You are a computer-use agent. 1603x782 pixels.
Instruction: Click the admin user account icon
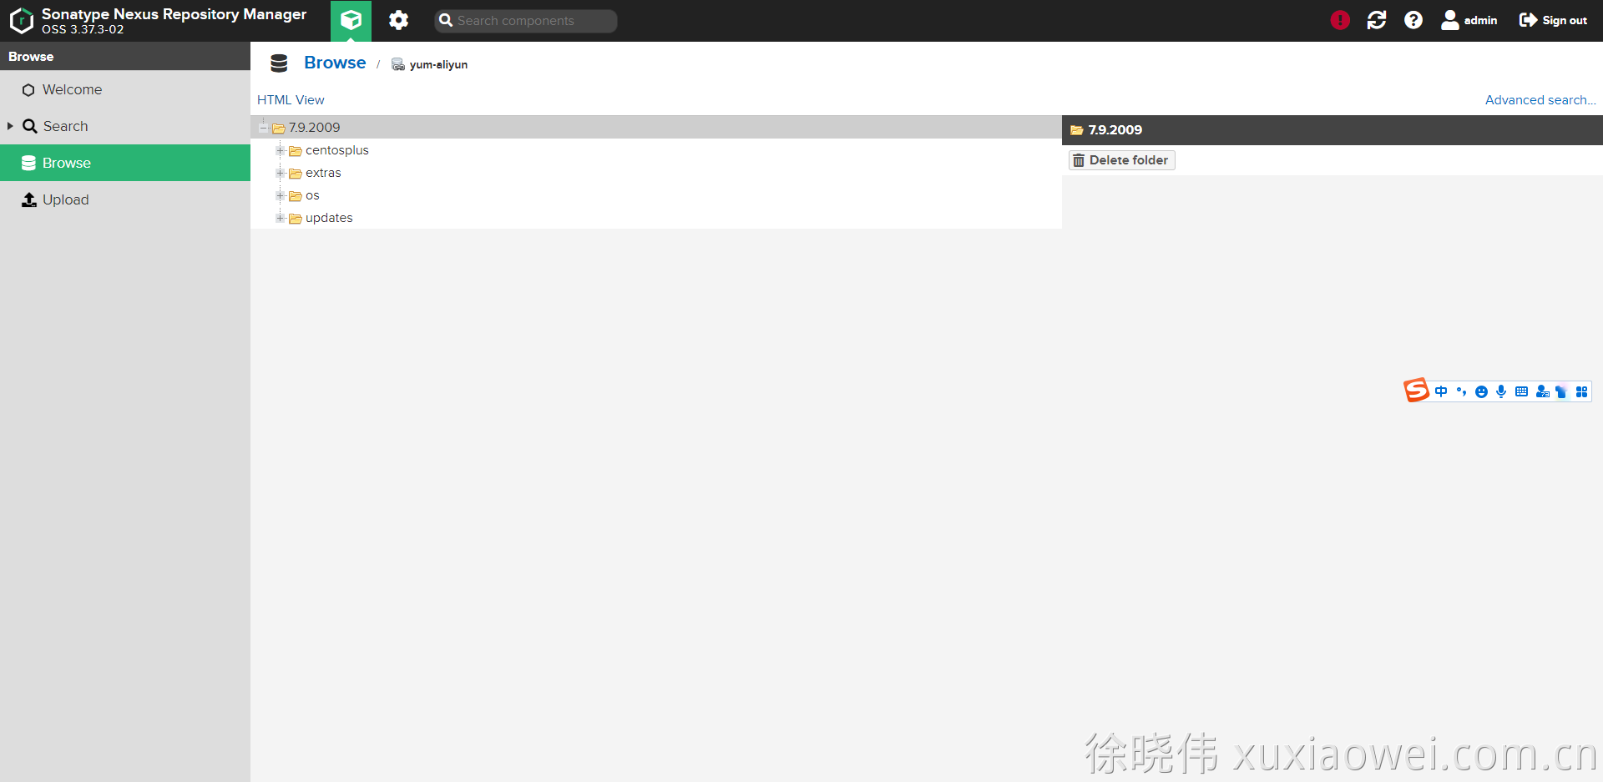1450,20
